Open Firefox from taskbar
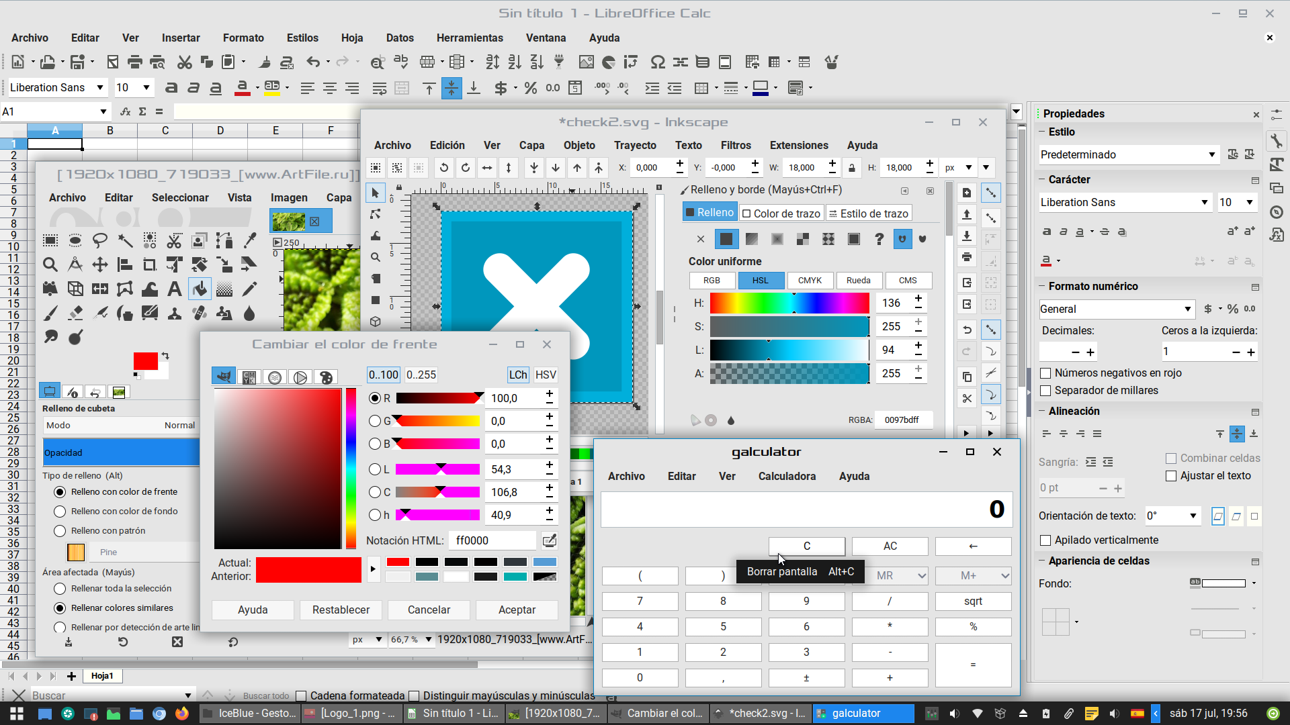Viewport: 1290px width, 725px height. point(182,714)
